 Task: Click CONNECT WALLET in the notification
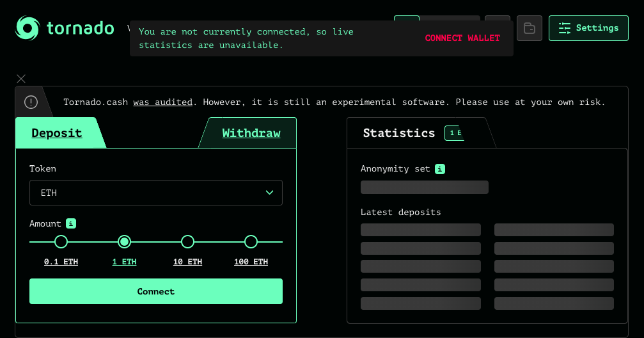click(462, 38)
